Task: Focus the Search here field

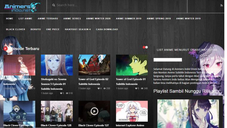Action: [117, 5]
